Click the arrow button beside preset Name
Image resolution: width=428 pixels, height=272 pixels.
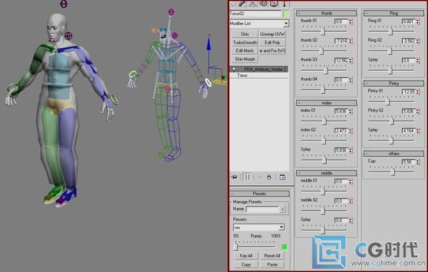coord(282,209)
